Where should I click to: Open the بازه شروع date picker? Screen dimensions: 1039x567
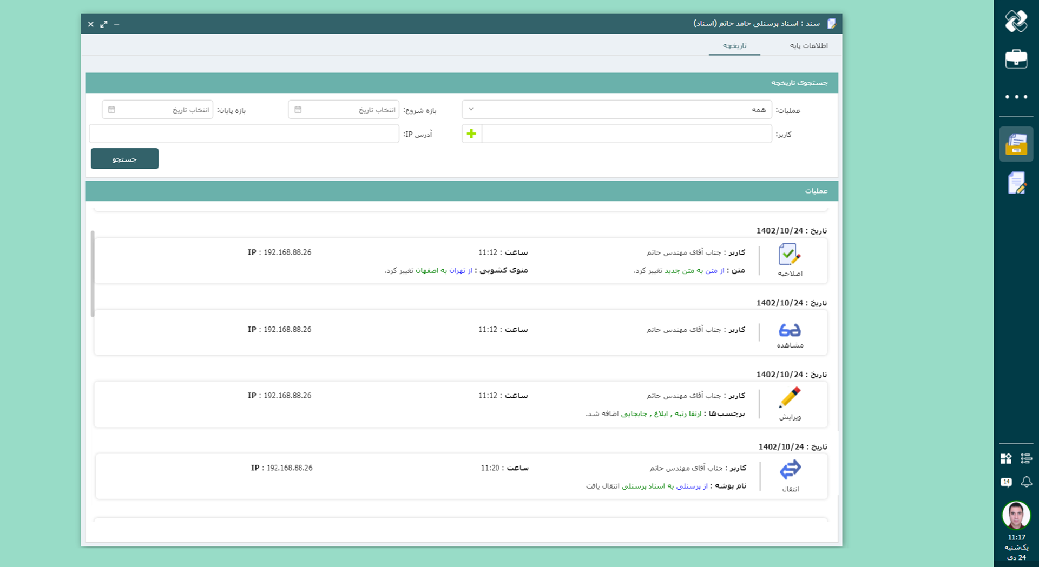coord(344,110)
